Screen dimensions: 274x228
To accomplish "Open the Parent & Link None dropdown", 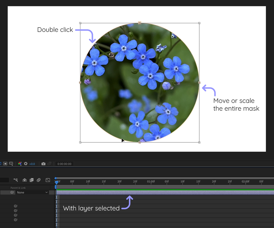I will point(32,192).
